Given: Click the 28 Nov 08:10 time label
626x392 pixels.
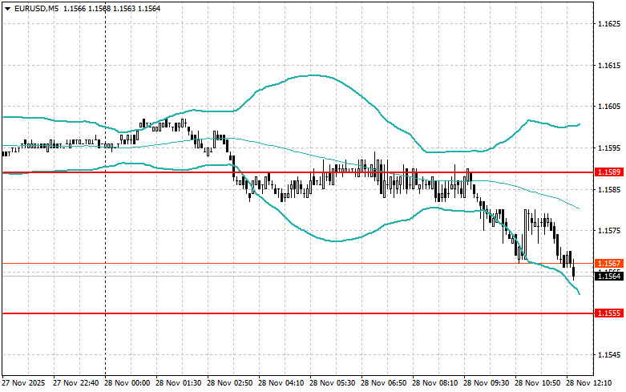Looking at the screenshot, I should (x=434, y=383).
